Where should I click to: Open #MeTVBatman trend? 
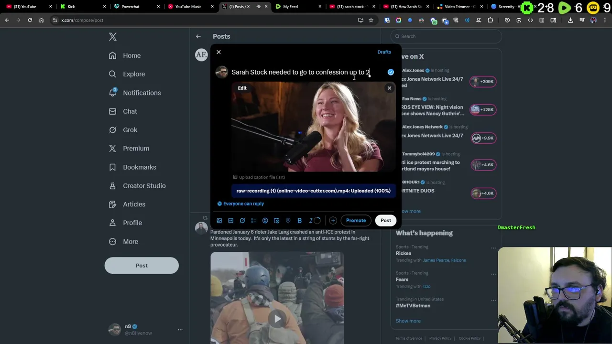413,306
